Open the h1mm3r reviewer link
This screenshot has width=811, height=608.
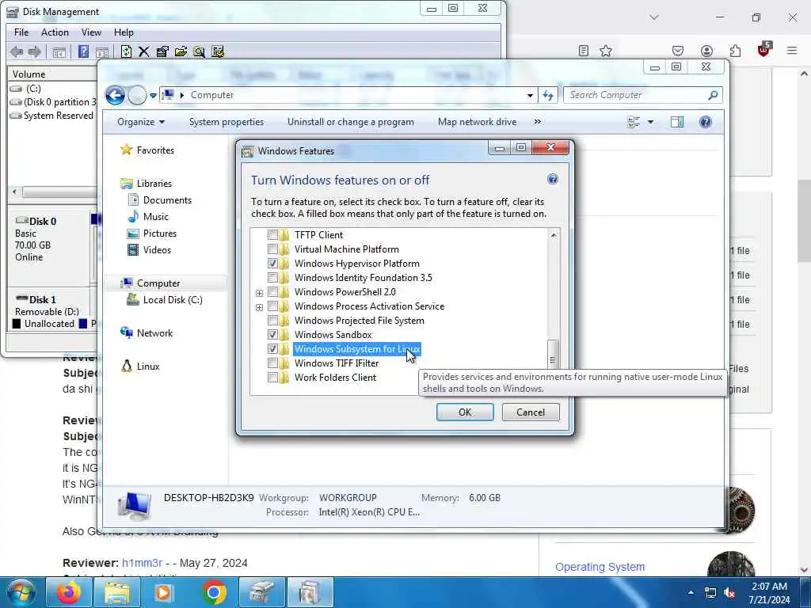coord(143,563)
